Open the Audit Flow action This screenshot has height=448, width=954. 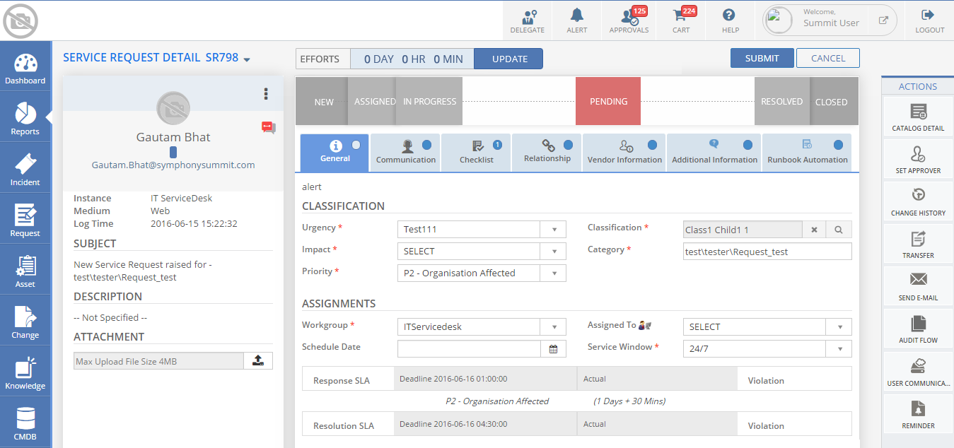point(918,329)
